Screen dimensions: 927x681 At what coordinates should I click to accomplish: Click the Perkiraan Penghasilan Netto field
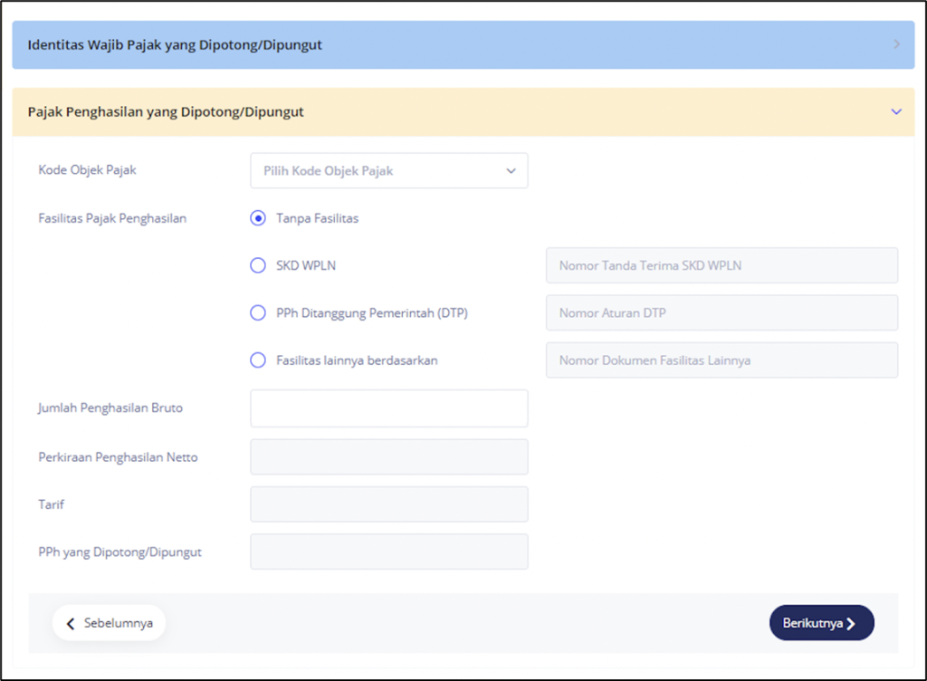(388, 457)
